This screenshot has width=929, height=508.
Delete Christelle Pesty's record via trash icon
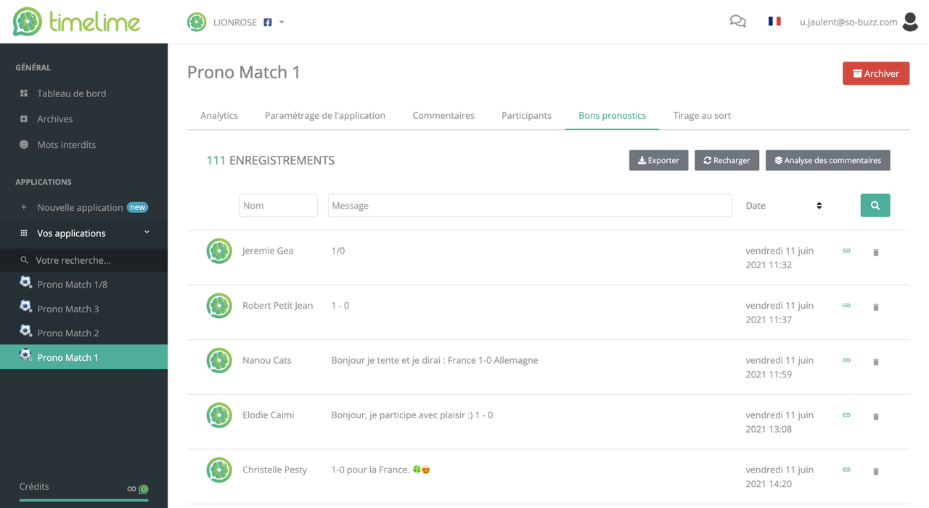coord(876,471)
